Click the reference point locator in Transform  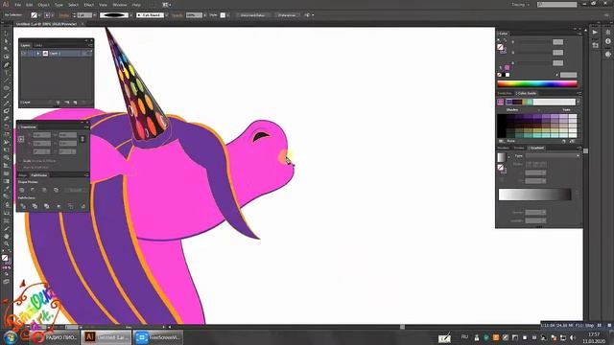(21, 139)
